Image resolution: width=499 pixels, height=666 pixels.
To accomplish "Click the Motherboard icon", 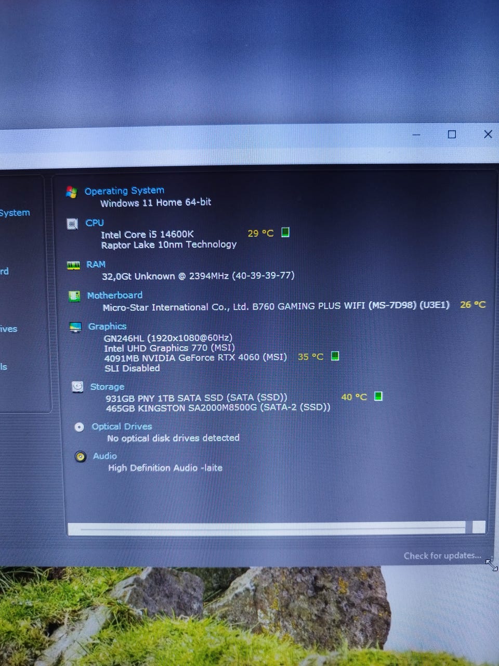I will (x=74, y=296).
